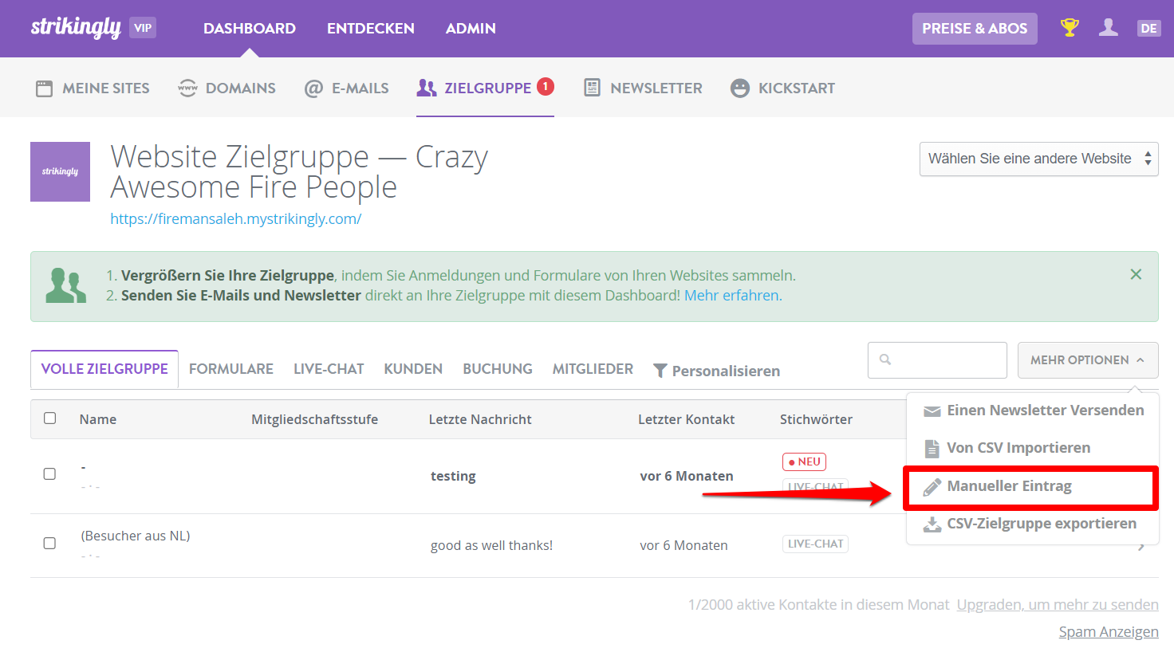Open the user account profile icon
The height and width of the screenshot is (652, 1174).
tap(1109, 28)
